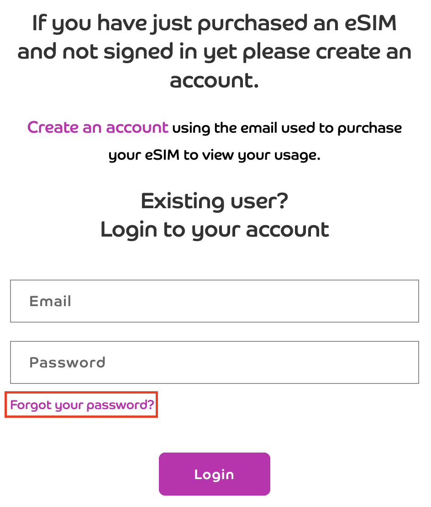Submit credentials via the Login button
Image resolution: width=431 pixels, height=507 pixels.
pyautogui.click(x=215, y=474)
